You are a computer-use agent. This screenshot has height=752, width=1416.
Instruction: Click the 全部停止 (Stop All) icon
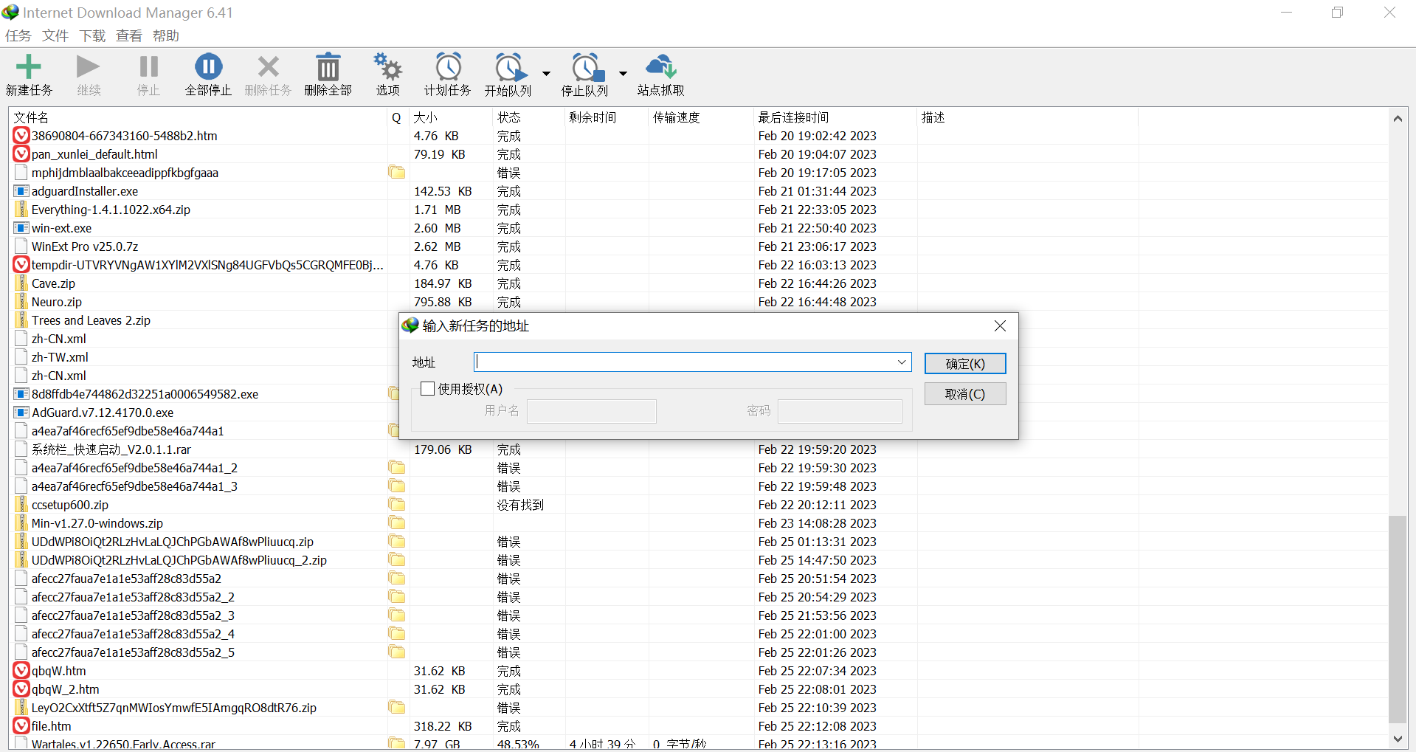[x=208, y=73]
